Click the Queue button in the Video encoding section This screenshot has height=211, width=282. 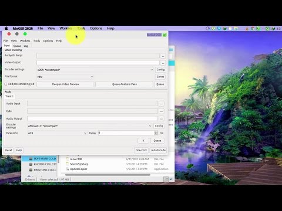click(160, 84)
